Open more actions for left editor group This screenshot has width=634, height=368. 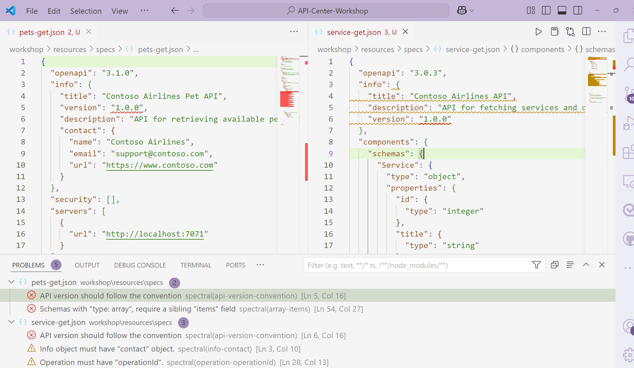tap(294, 32)
